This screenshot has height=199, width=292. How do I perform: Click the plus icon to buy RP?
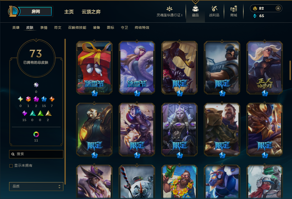pyautogui.click(x=278, y=8)
